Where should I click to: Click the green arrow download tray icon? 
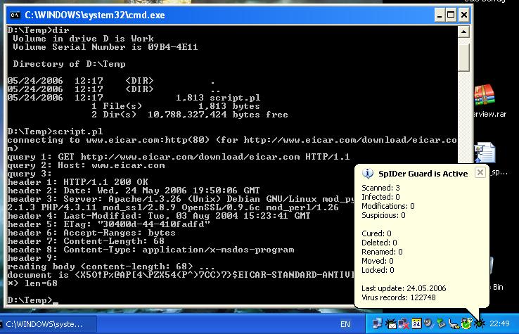pyautogui.click(x=441, y=323)
